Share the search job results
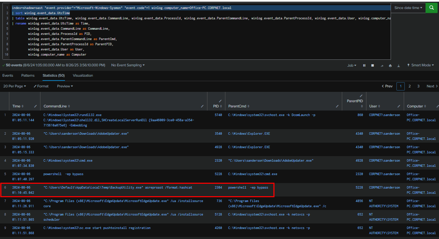This screenshot has width=439, height=239. point(382,65)
